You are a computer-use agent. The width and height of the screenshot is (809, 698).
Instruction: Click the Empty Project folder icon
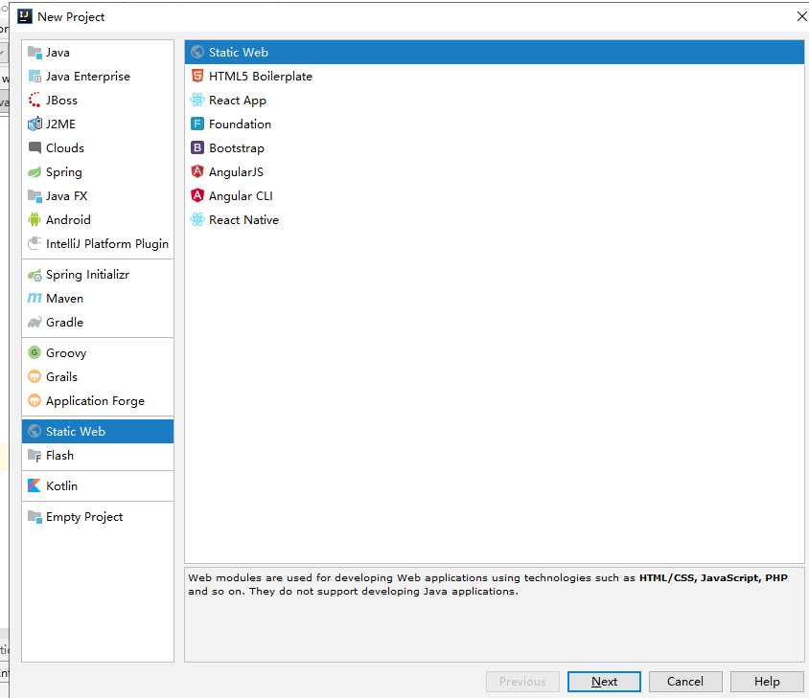click(35, 516)
